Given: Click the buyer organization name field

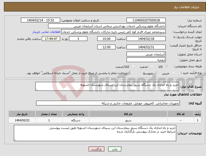Looking at the screenshot, I should (x=107, y=26).
